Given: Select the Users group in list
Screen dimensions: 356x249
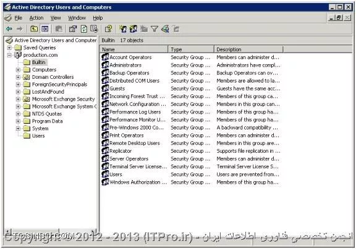Looking at the screenshot, I should [116, 174].
